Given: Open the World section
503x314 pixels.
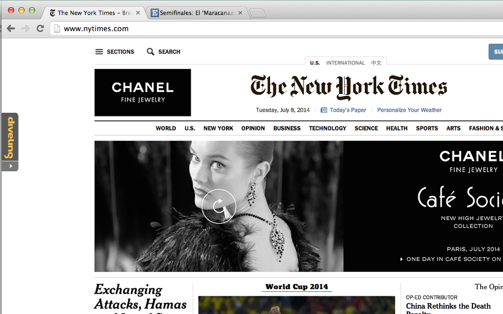Looking at the screenshot, I should [166, 128].
